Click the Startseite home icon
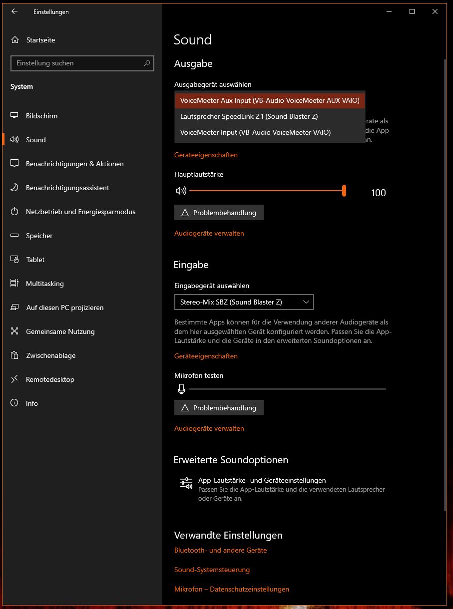Image resolution: width=453 pixels, height=609 pixels. tap(14, 40)
